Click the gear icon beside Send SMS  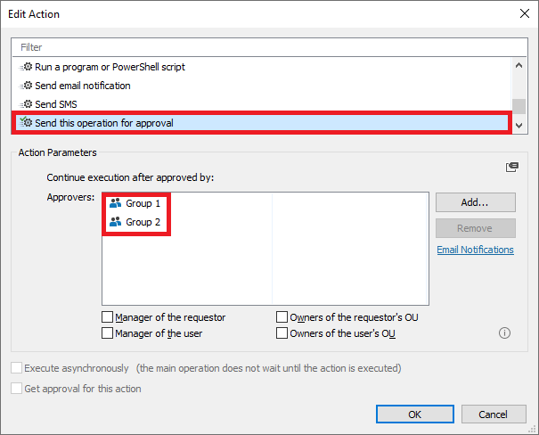[26, 104]
